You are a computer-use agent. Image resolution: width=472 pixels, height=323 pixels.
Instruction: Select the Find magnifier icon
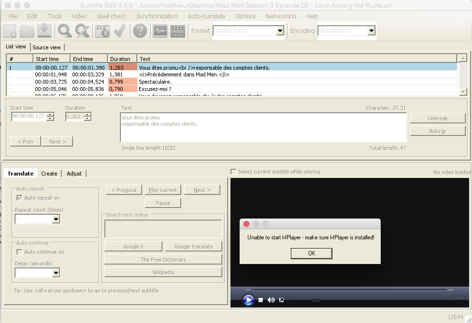click(x=63, y=30)
